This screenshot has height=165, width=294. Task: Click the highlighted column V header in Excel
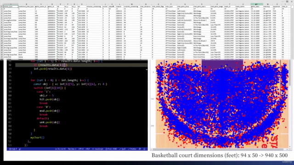256,4
